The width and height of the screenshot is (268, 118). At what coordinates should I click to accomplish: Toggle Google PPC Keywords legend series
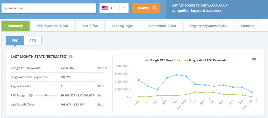[162, 60]
